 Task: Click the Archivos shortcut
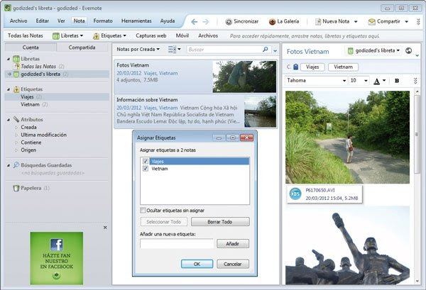208,36
